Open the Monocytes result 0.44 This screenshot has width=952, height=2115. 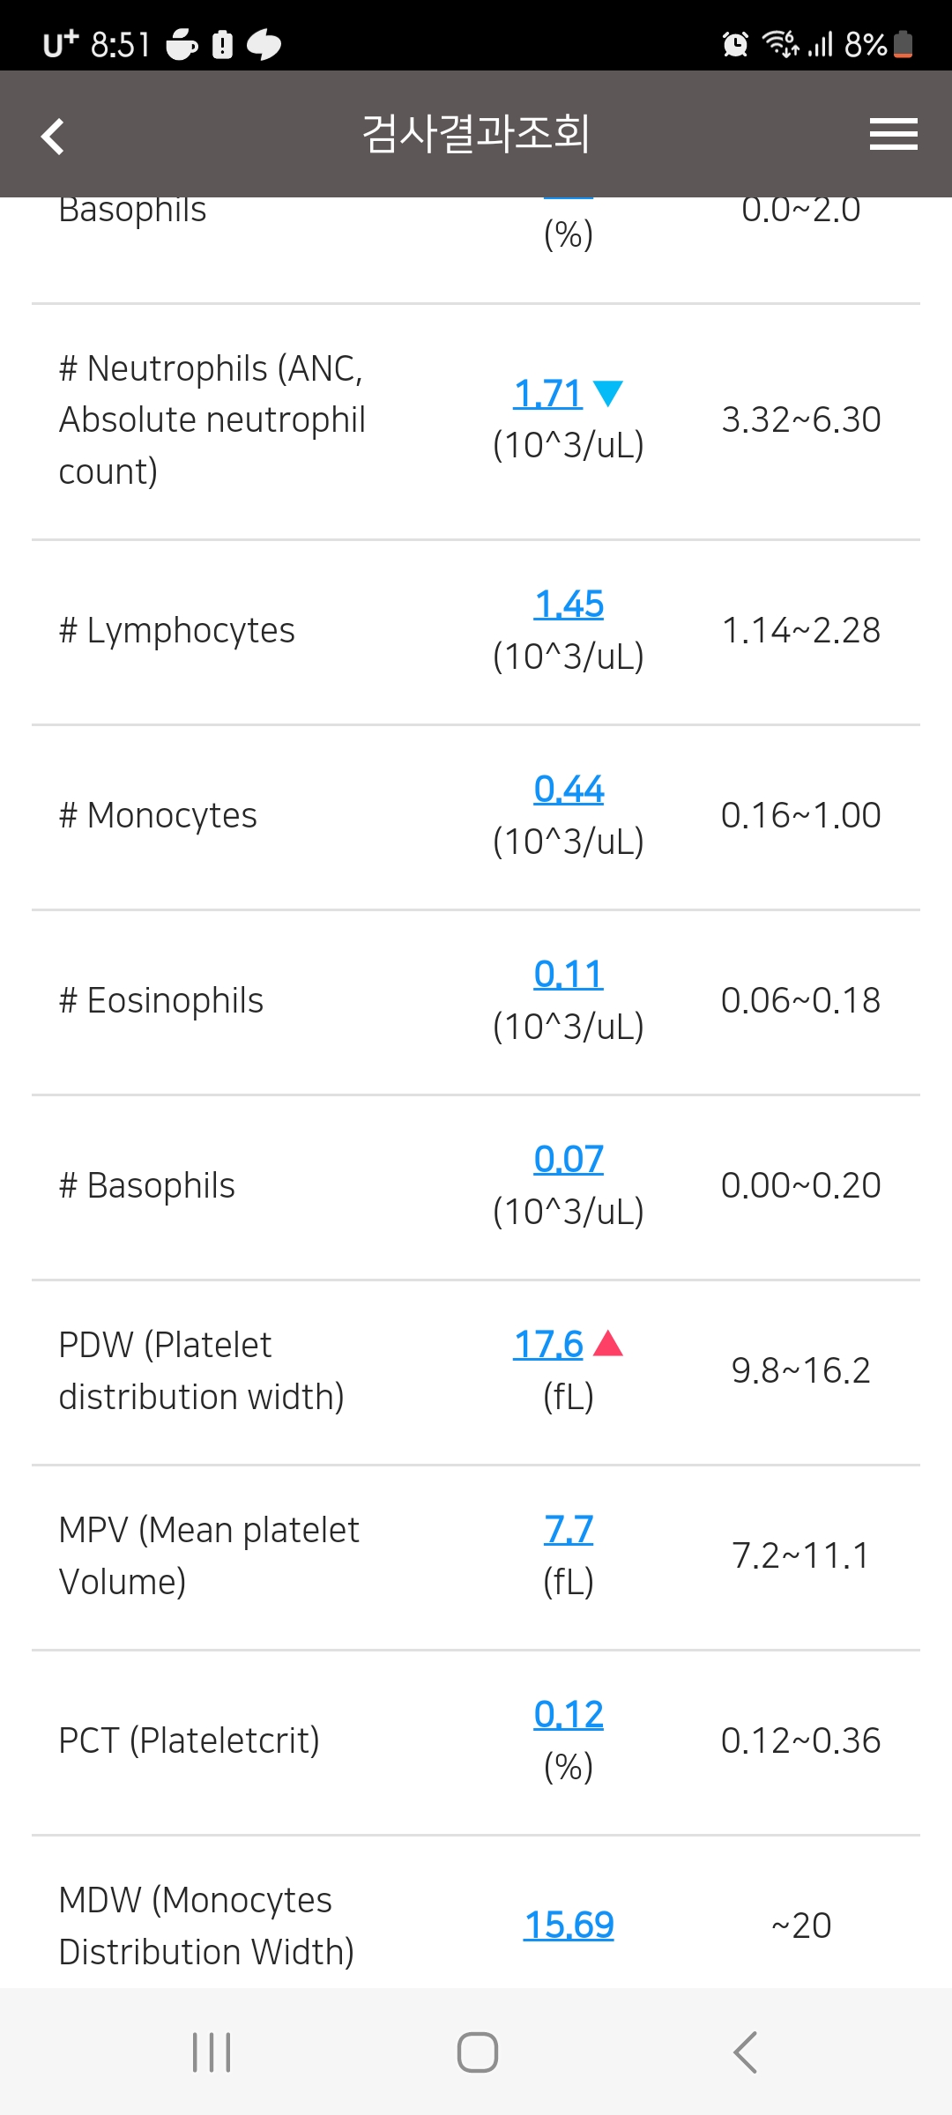(569, 789)
